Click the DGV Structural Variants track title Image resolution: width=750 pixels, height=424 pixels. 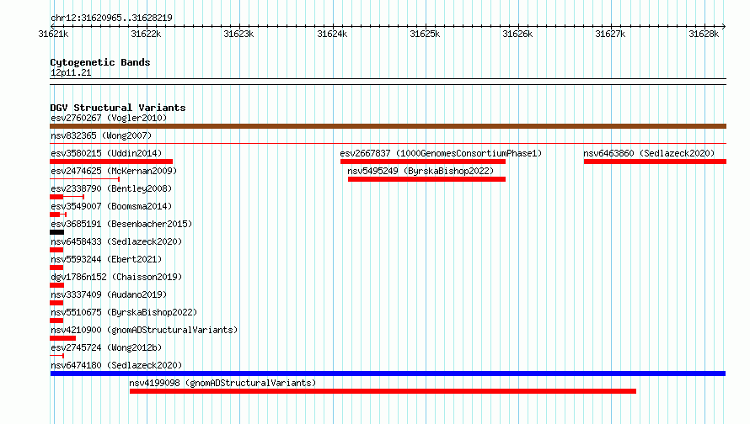pyautogui.click(x=118, y=108)
